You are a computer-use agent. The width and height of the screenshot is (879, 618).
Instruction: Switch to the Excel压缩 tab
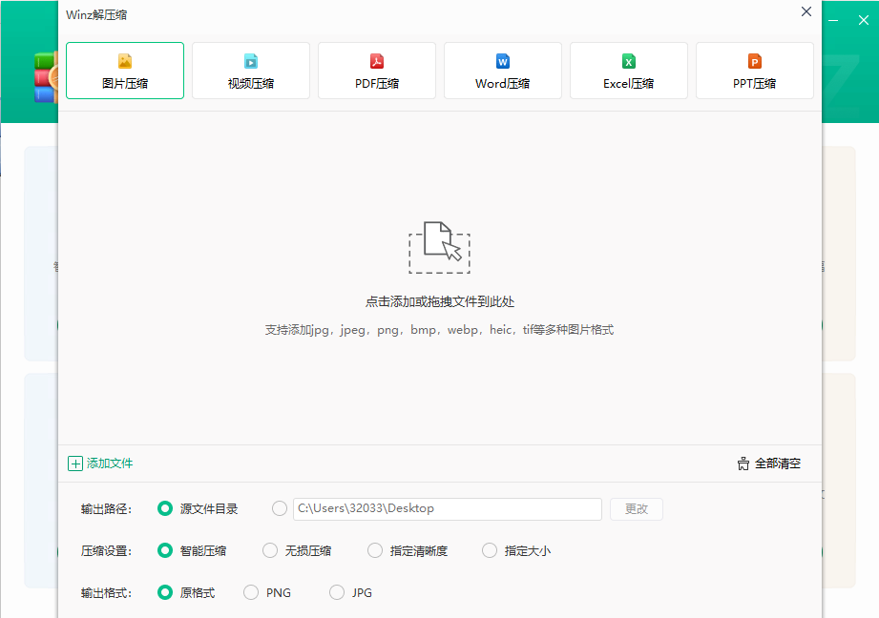(x=629, y=71)
